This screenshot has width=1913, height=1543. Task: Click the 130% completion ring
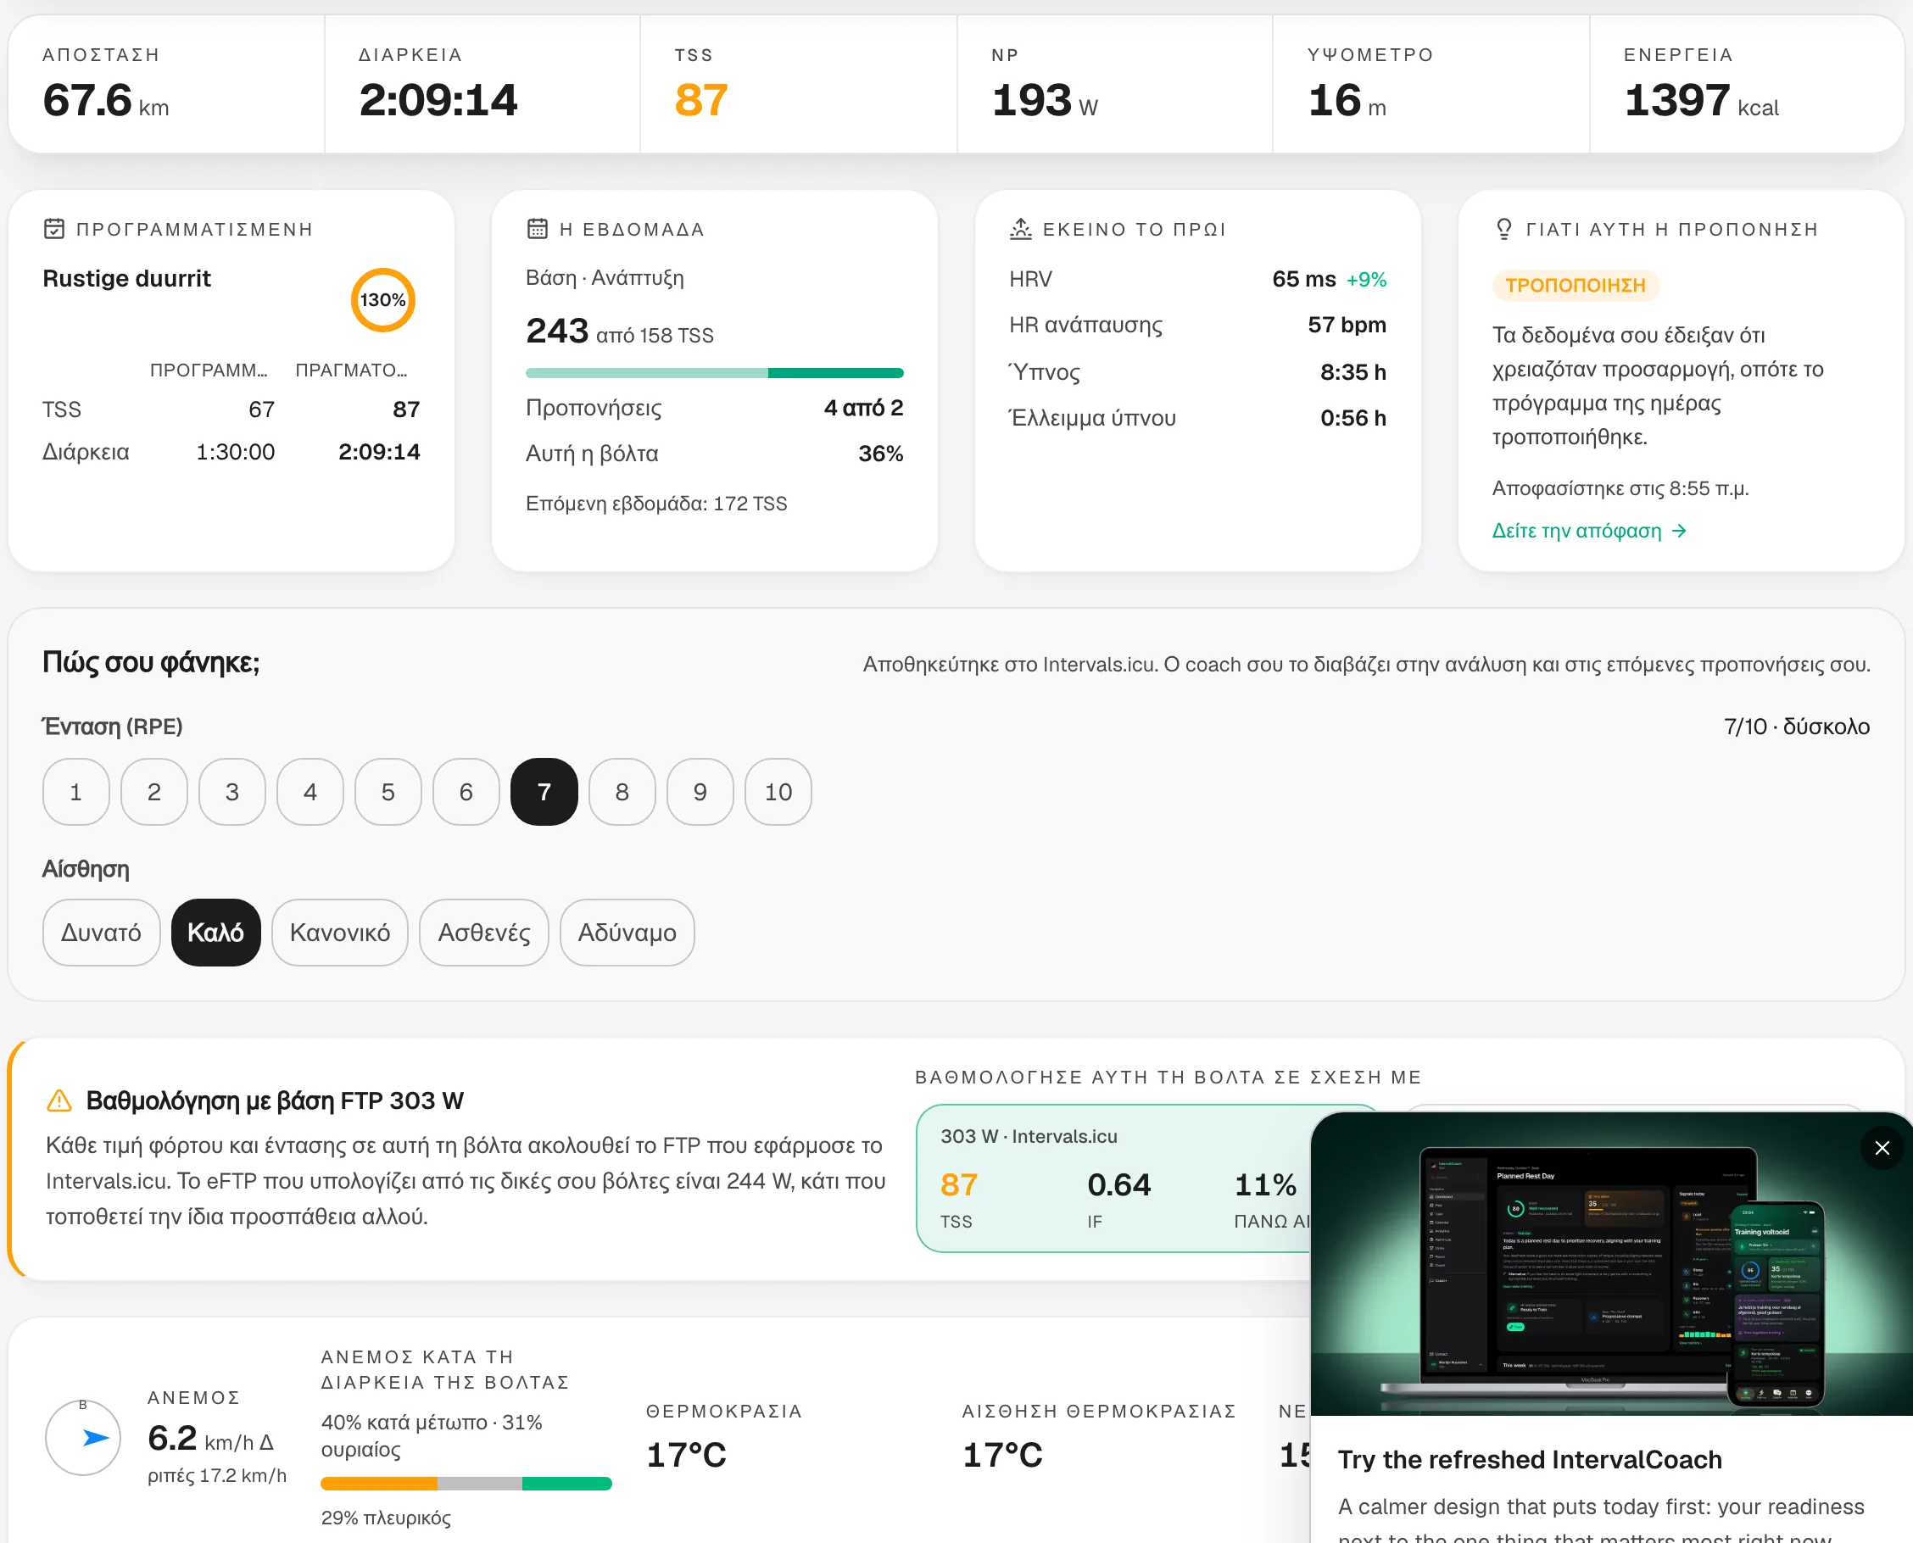[383, 300]
